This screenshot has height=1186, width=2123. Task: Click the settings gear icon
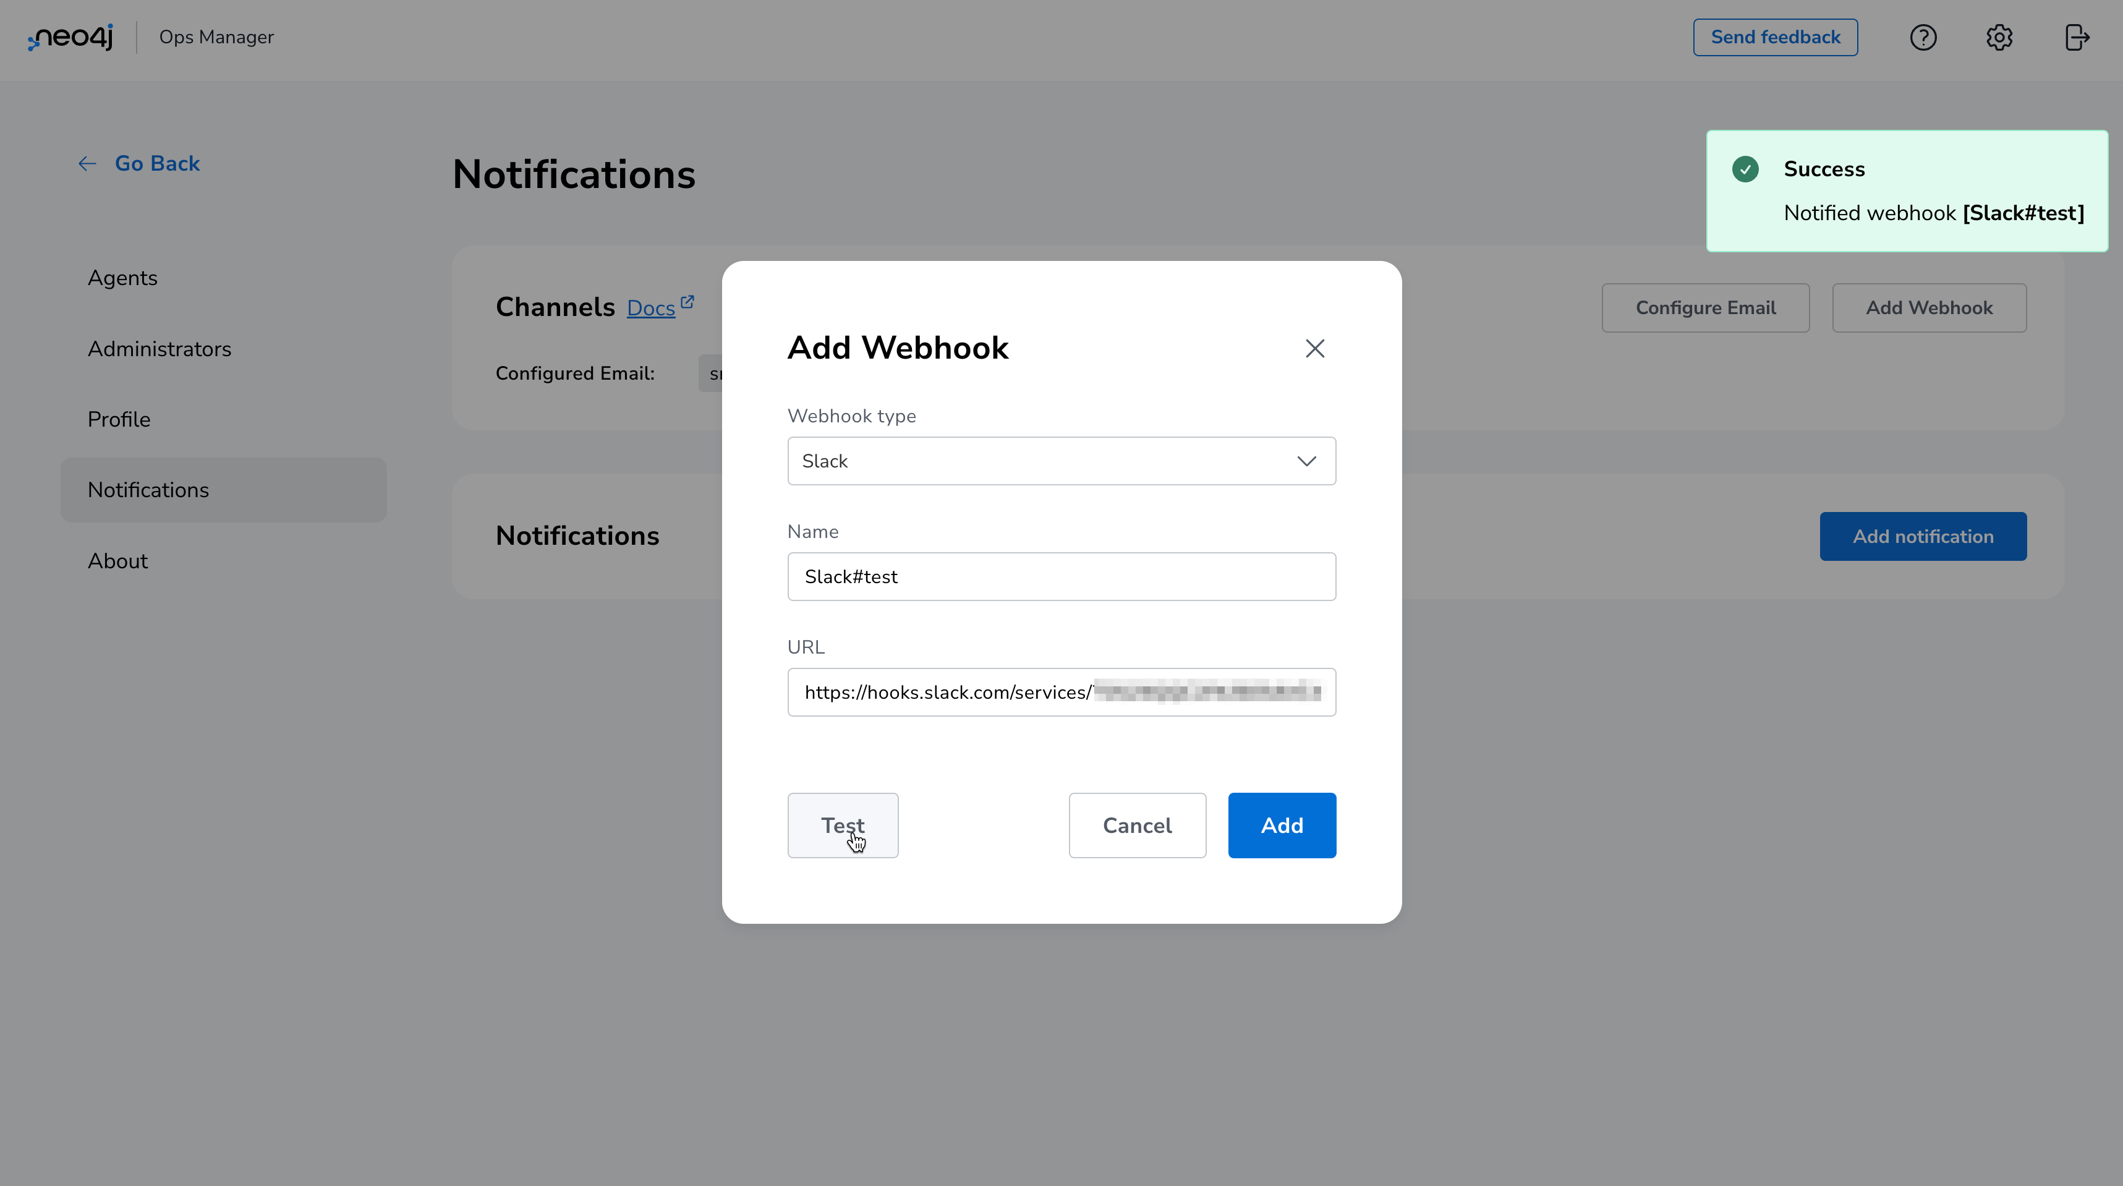(x=1999, y=36)
